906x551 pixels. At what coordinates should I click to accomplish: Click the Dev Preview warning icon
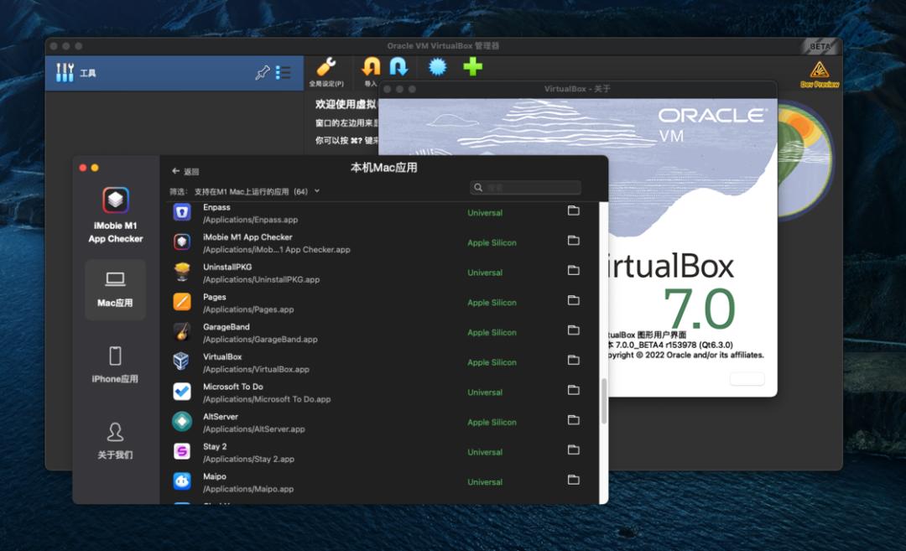coord(820,70)
